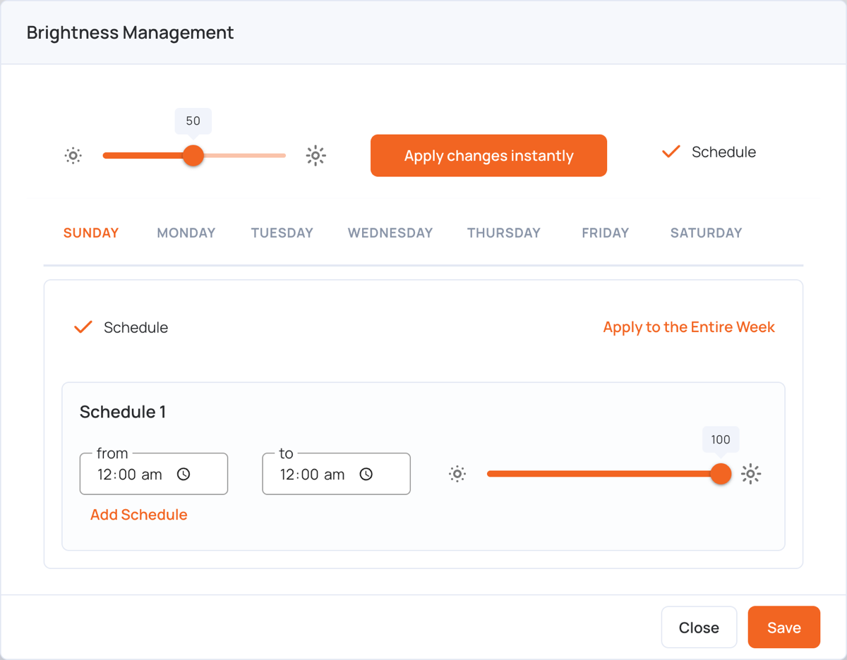Click the Add Schedule link
847x660 pixels.
pos(139,515)
